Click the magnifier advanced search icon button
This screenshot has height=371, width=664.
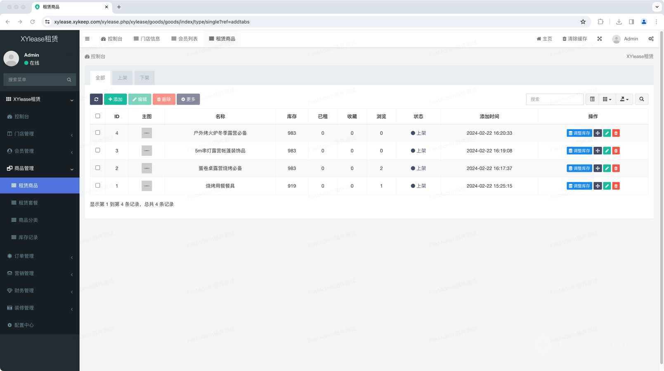[x=641, y=99]
